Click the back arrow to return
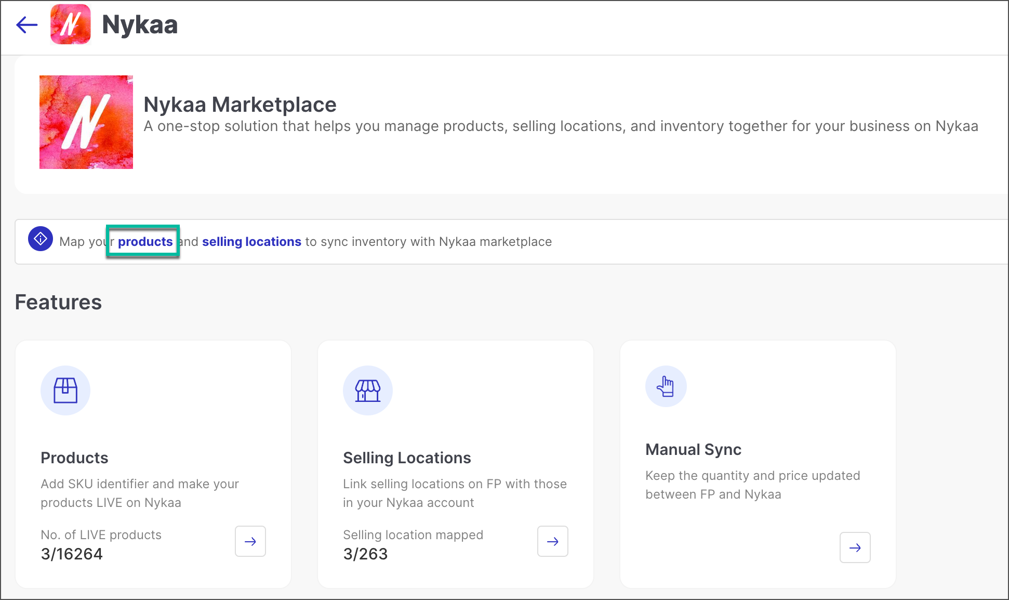This screenshot has width=1009, height=600. pos(26,24)
